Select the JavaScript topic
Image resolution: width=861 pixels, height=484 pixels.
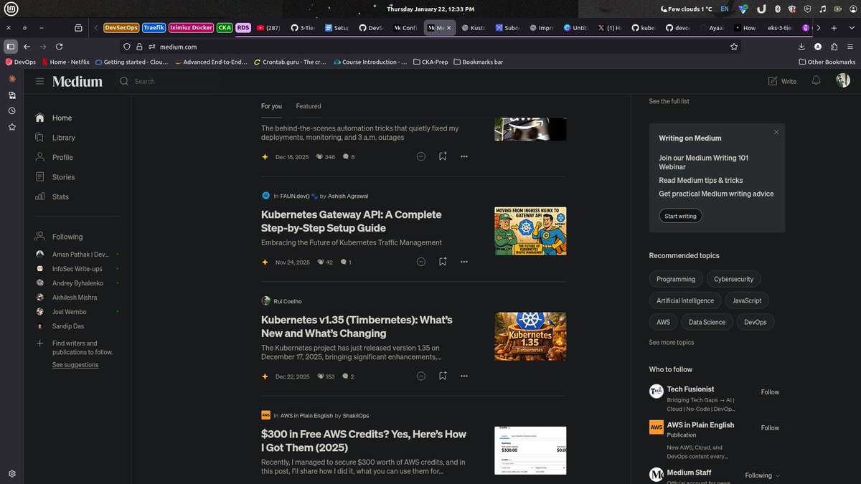747,300
